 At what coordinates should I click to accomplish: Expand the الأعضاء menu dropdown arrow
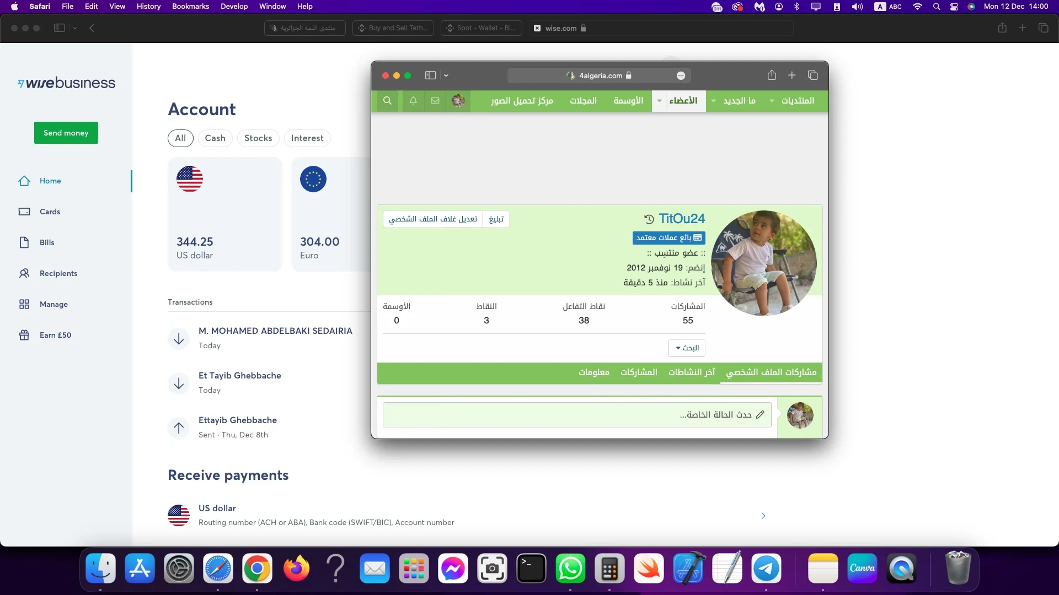point(659,101)
